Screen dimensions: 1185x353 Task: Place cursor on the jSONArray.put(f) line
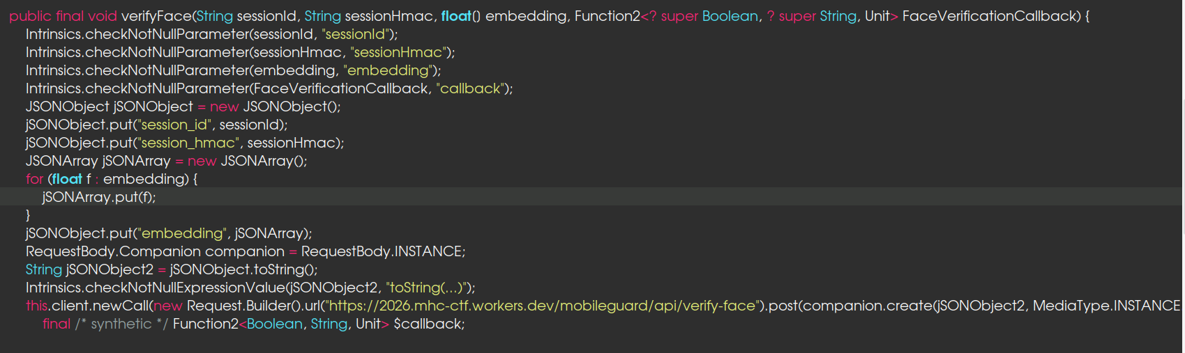[98, 197]
